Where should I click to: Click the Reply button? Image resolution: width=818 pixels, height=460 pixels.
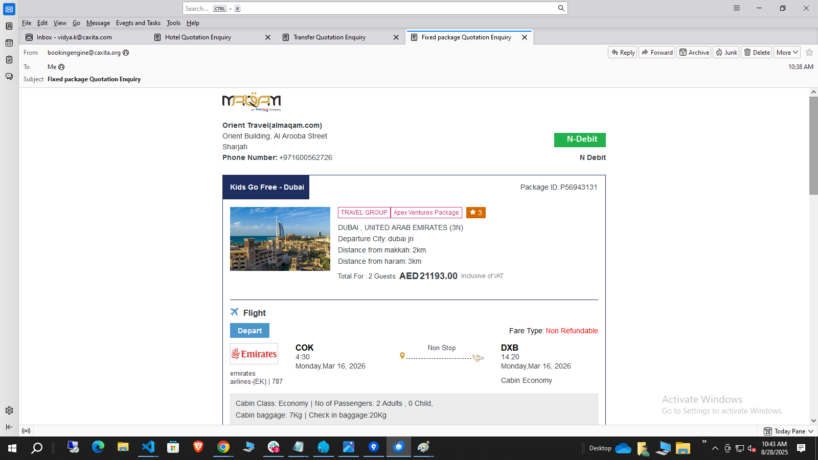[x=622, y=52]
